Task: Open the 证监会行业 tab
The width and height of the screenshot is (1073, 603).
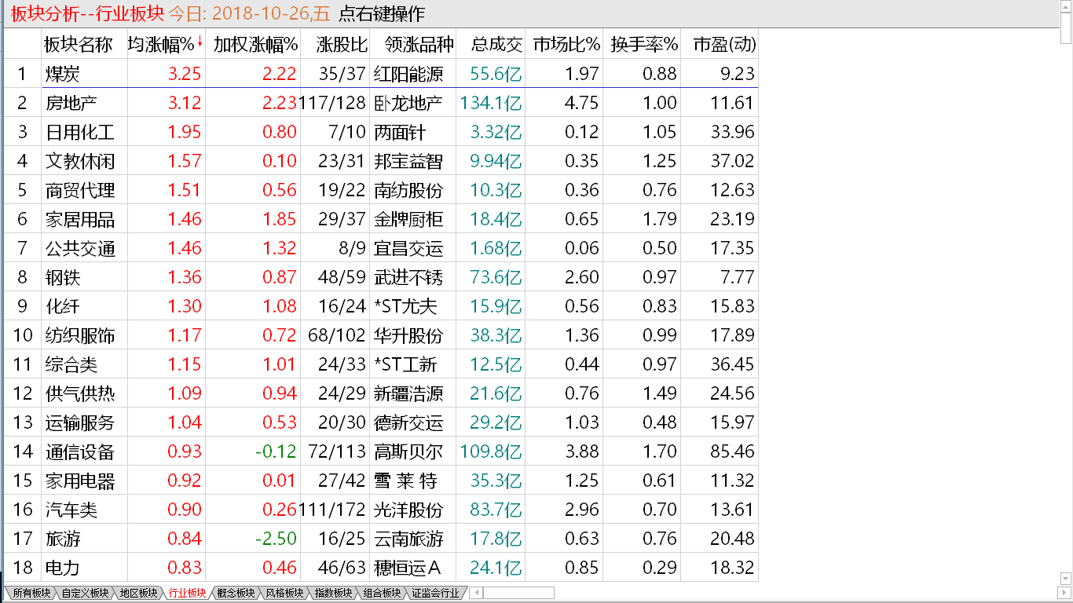Action: click(435, 593)
